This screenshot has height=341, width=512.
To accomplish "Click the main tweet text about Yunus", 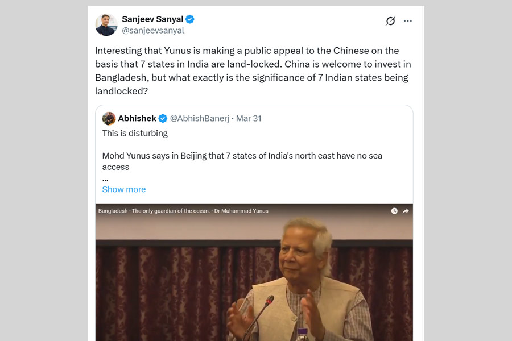I will click(251, 70).
